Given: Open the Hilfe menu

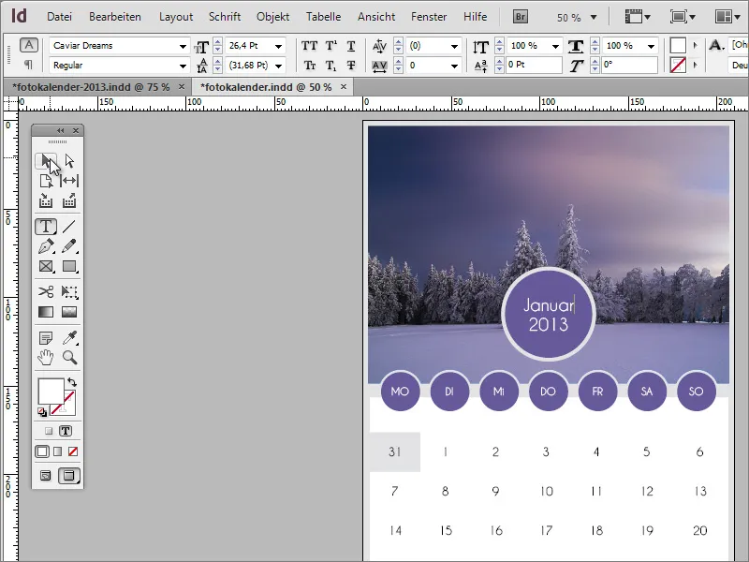Looking at the screenshot, I should tap(475, 17).
